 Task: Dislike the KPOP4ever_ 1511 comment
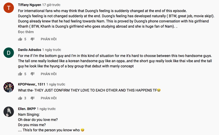click(x=32, y=98)
